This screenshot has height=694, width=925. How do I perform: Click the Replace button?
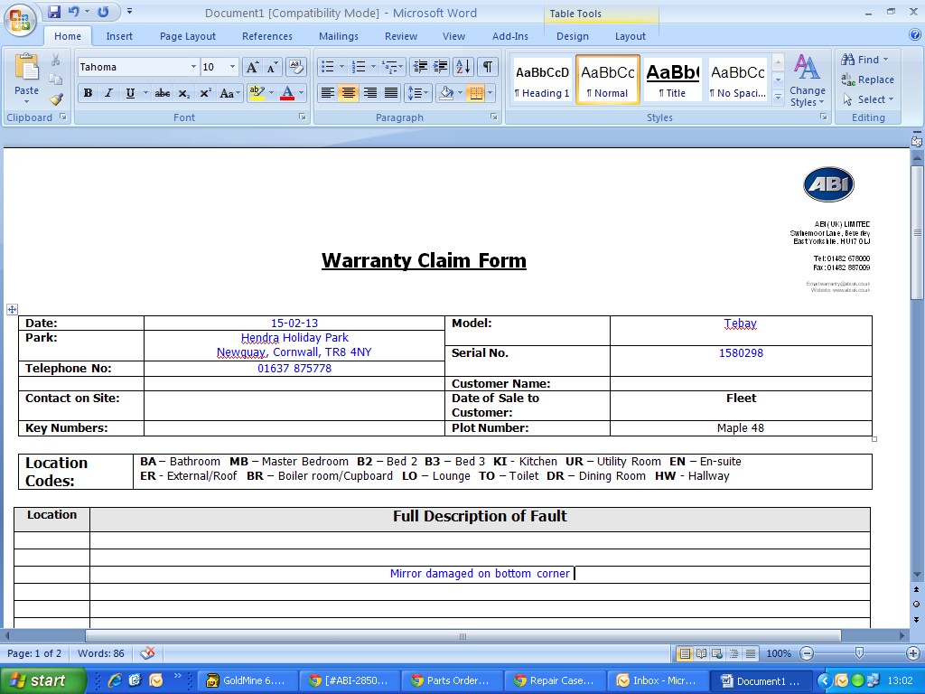click(x=868, y=80)
